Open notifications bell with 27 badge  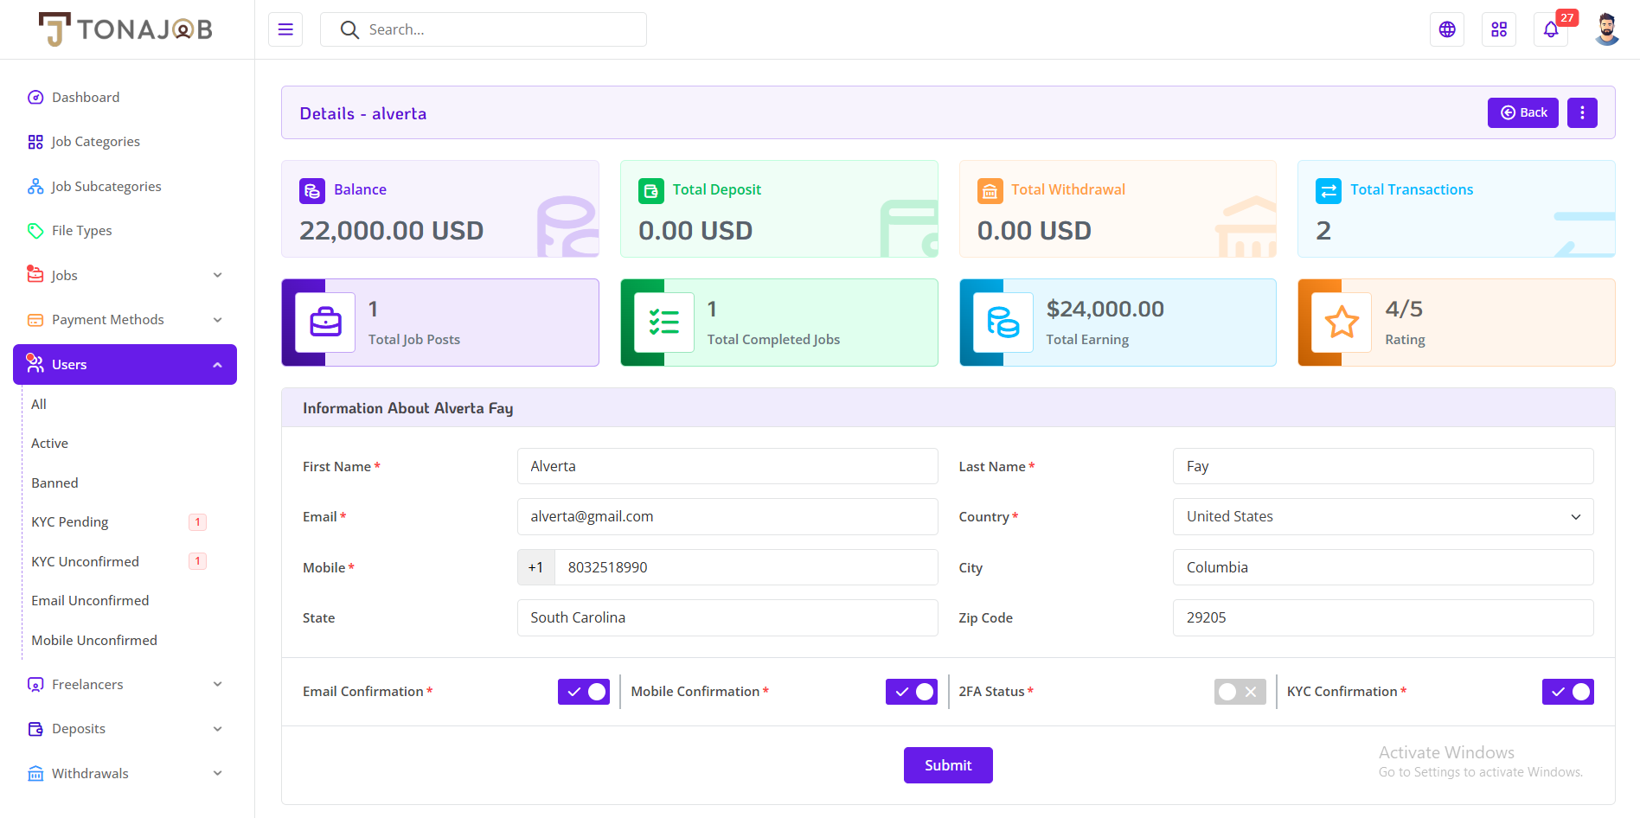(1551, 29)
